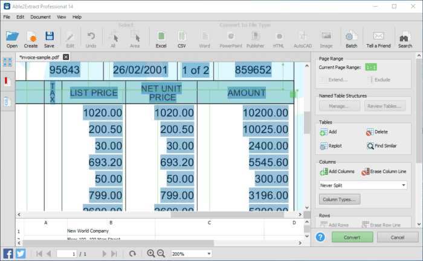Zoom in with the magnifier plus icon
The width and height of the screenshot is (423, 261).
[151, 253]
